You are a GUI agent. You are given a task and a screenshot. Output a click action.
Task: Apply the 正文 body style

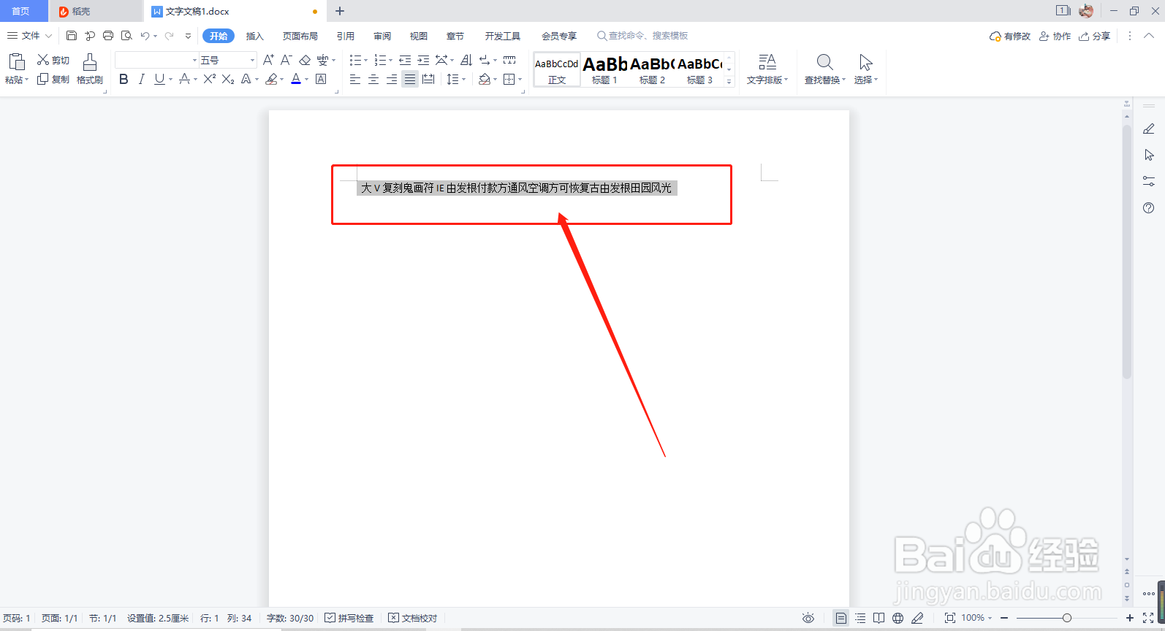pyautogui.click(x=557, y=69)
